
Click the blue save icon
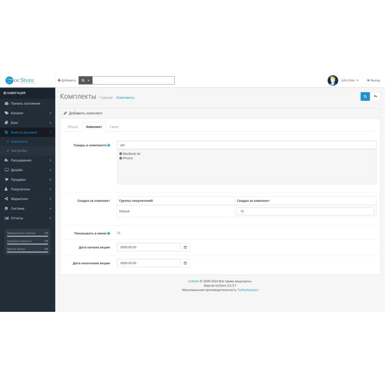[365, 97]
